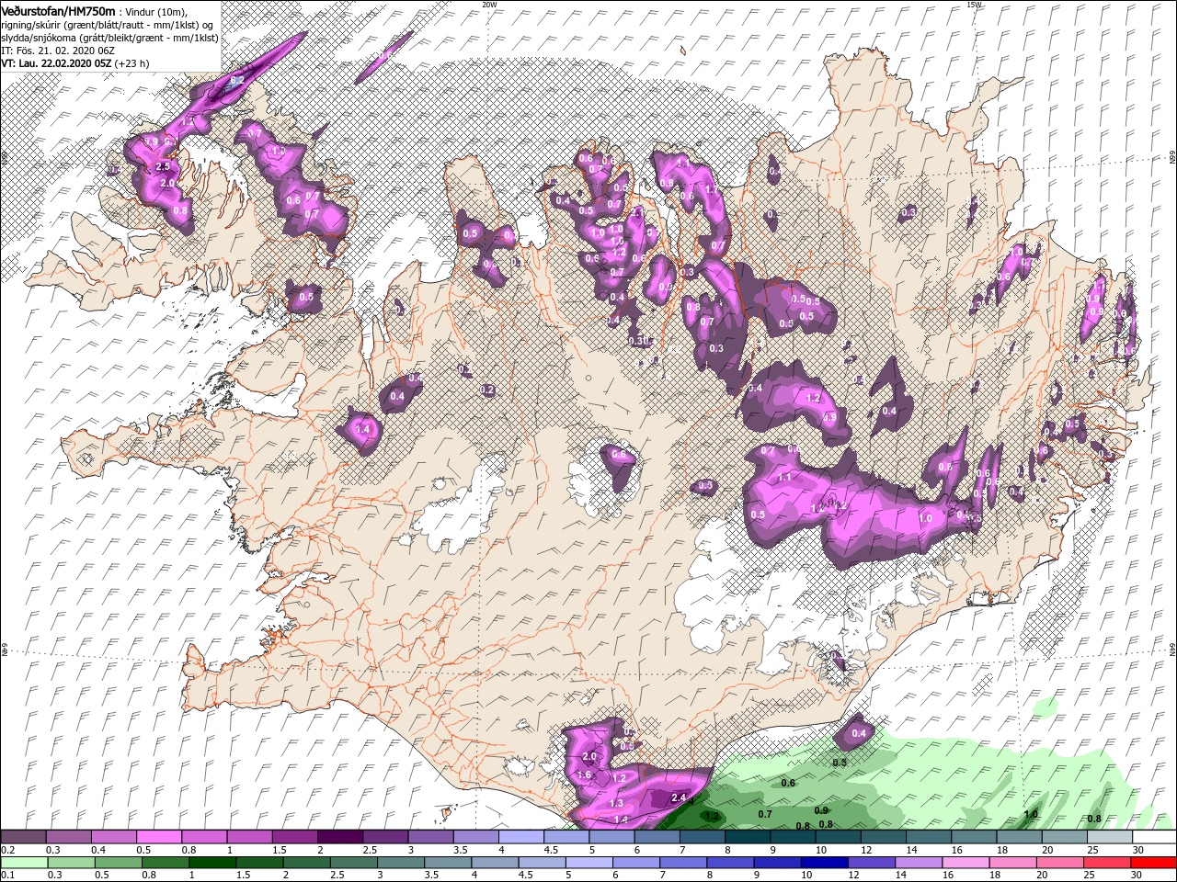The height and width of the screenshot is (882, 1177).
Task: Click the 2.5 snowfall value in the Westfjords
Action: 164,166
